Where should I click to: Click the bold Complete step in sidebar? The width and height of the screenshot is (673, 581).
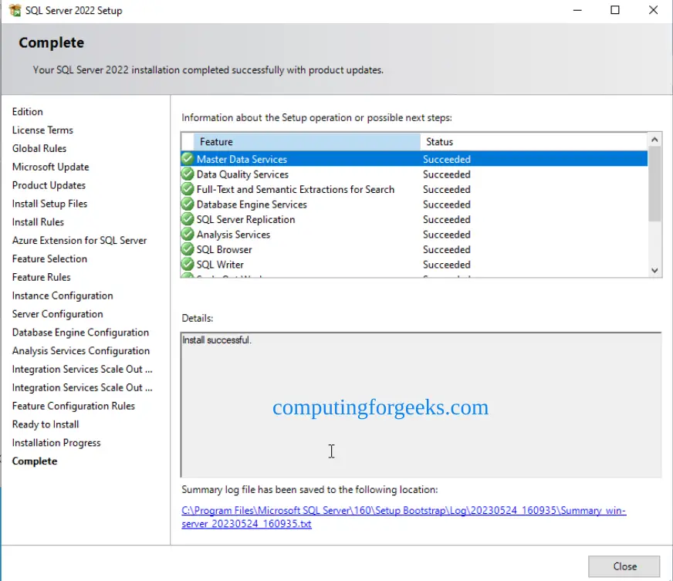click(x=34, y=461)
